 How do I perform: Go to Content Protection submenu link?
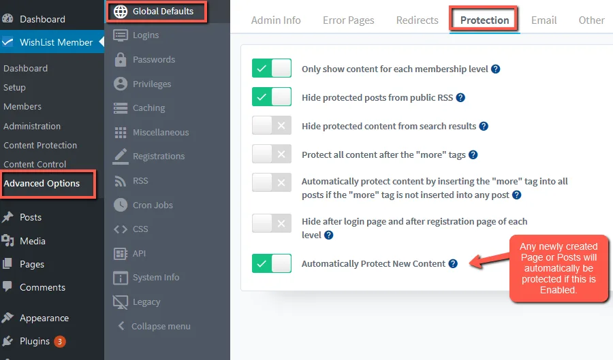click(40, 145)
